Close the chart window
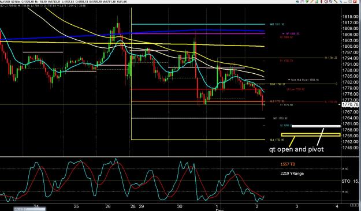 click(x=355, y=1)
